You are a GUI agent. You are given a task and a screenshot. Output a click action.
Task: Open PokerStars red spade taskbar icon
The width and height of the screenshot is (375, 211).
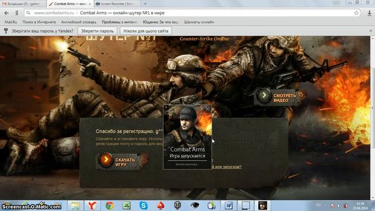point(161,206)
